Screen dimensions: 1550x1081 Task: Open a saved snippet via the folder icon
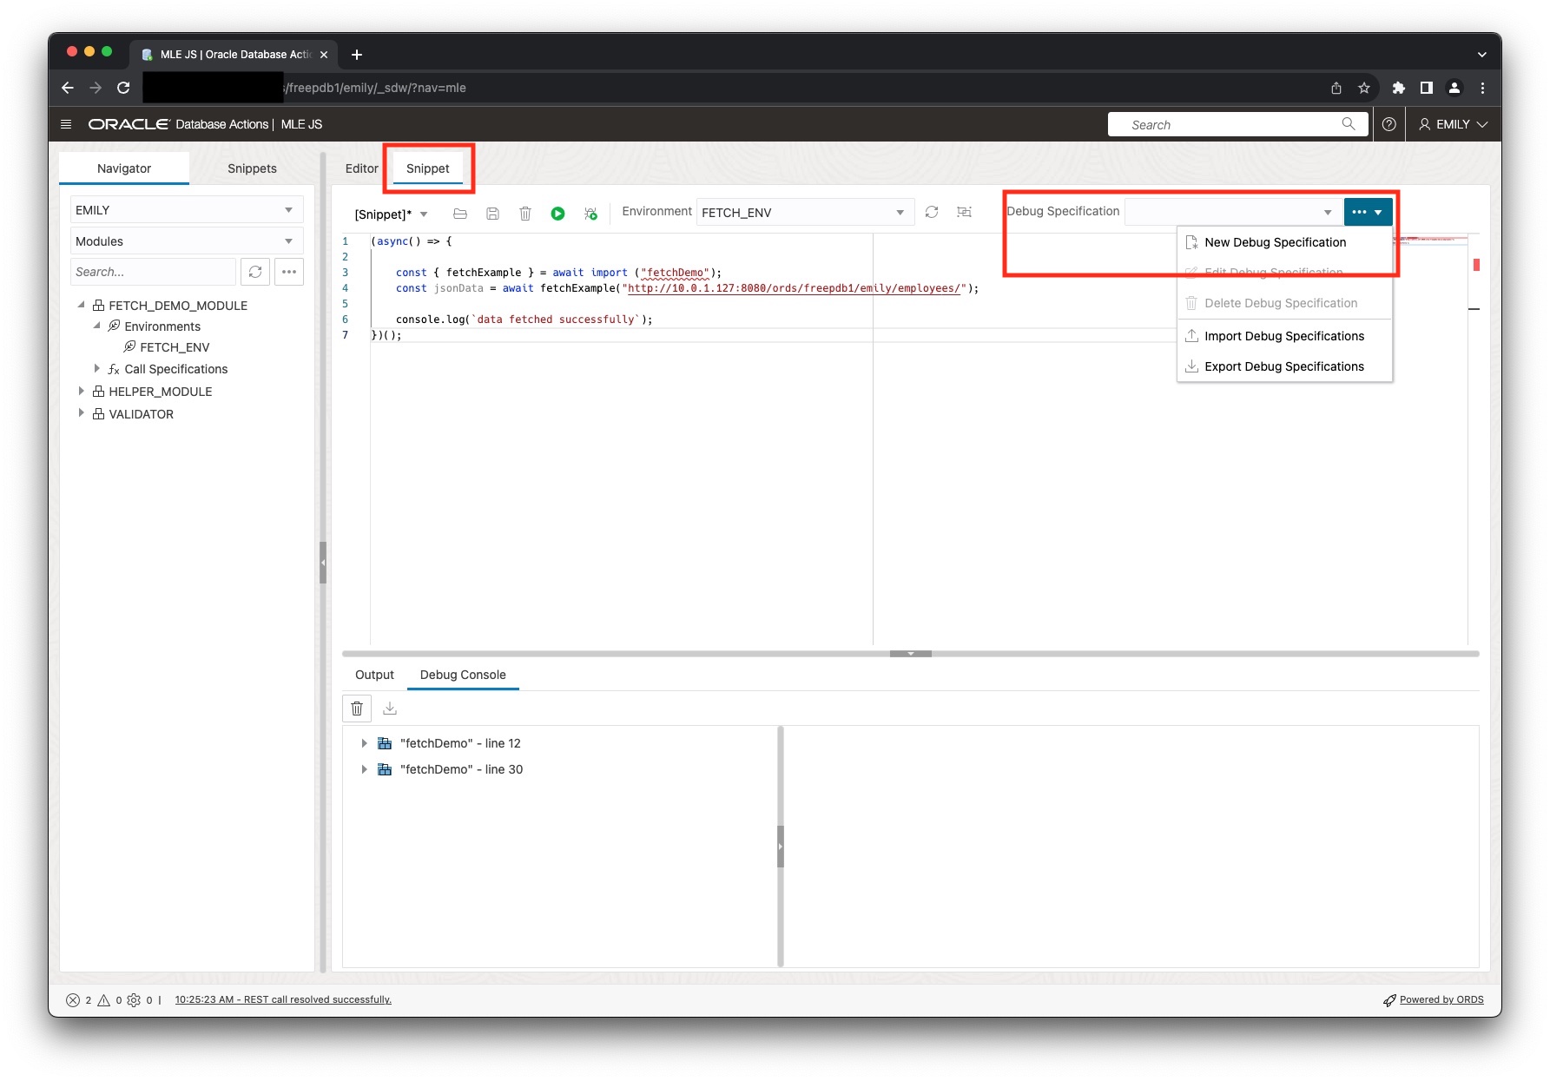point(460,214)
